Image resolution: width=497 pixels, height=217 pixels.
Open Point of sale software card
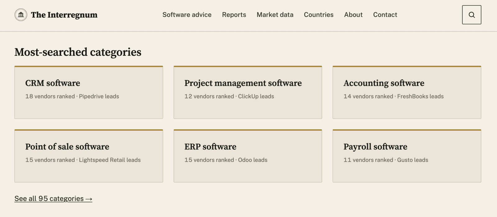coord(89,156)
